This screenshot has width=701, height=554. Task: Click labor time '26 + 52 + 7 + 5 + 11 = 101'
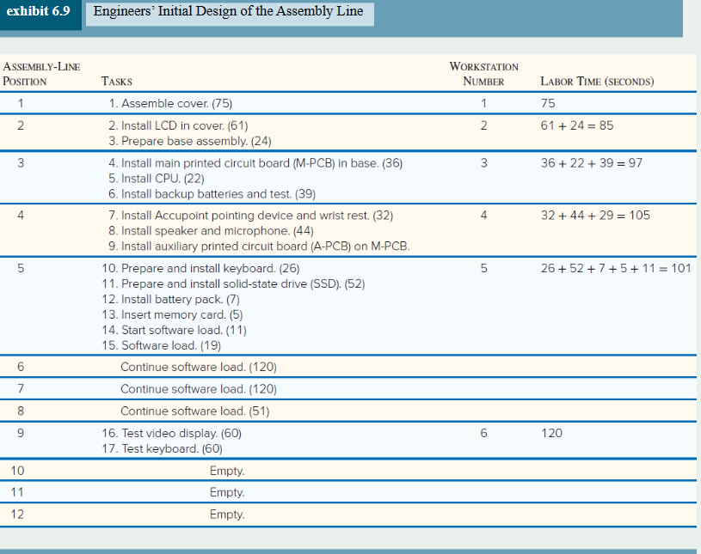coord(616,268)
